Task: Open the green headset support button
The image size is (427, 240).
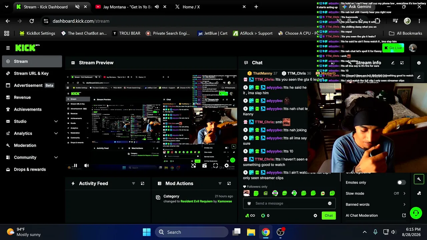Action: point(416,213)
